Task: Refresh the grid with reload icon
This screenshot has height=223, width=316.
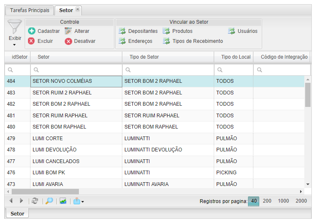Action: click(x=35, y=201)
